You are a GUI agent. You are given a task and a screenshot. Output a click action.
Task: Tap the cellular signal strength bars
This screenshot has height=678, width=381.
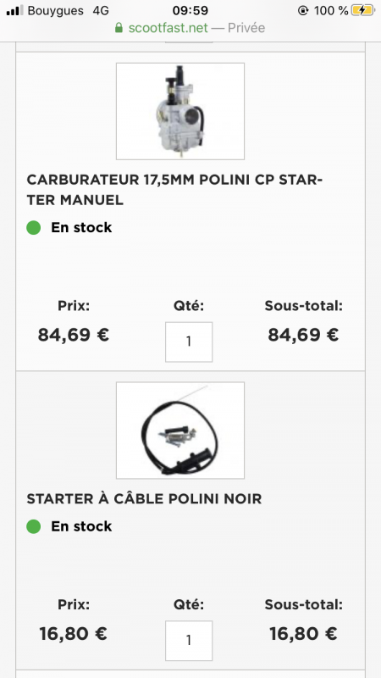pyautogui.click(x=14, y=10)
